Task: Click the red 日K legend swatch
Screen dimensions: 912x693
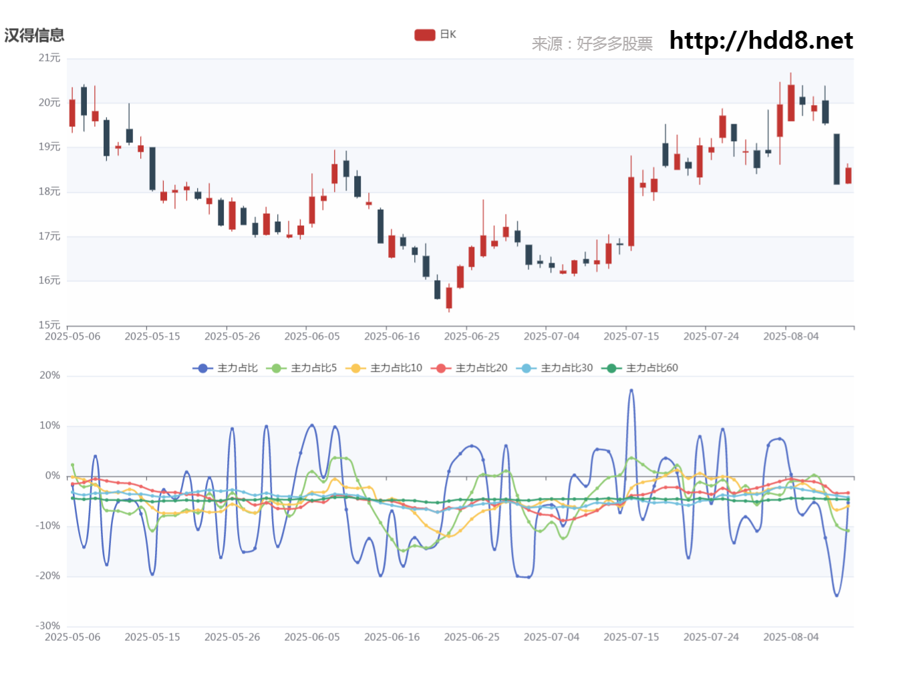Action: click(x=425, y=35)
